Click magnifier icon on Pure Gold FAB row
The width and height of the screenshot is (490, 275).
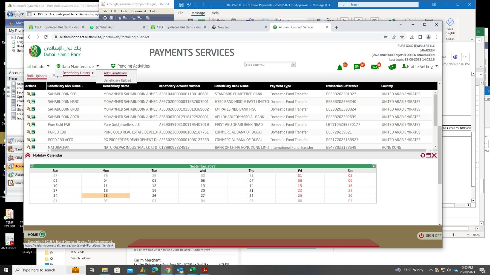28,124
